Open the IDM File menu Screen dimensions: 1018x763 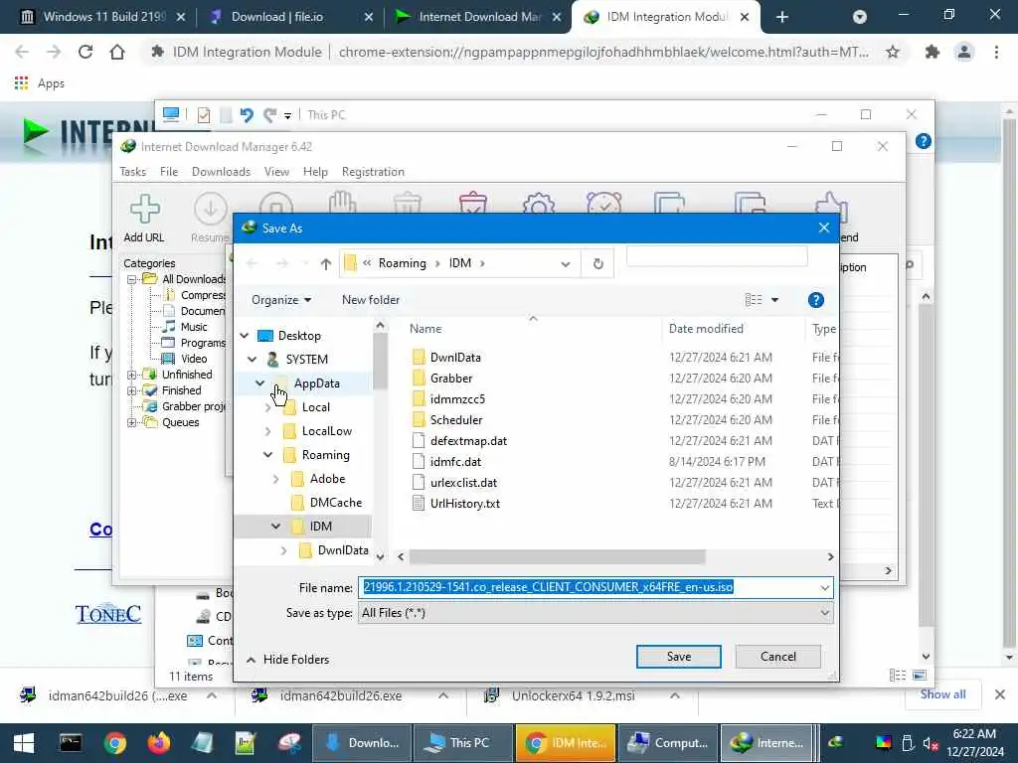(169, 172)
